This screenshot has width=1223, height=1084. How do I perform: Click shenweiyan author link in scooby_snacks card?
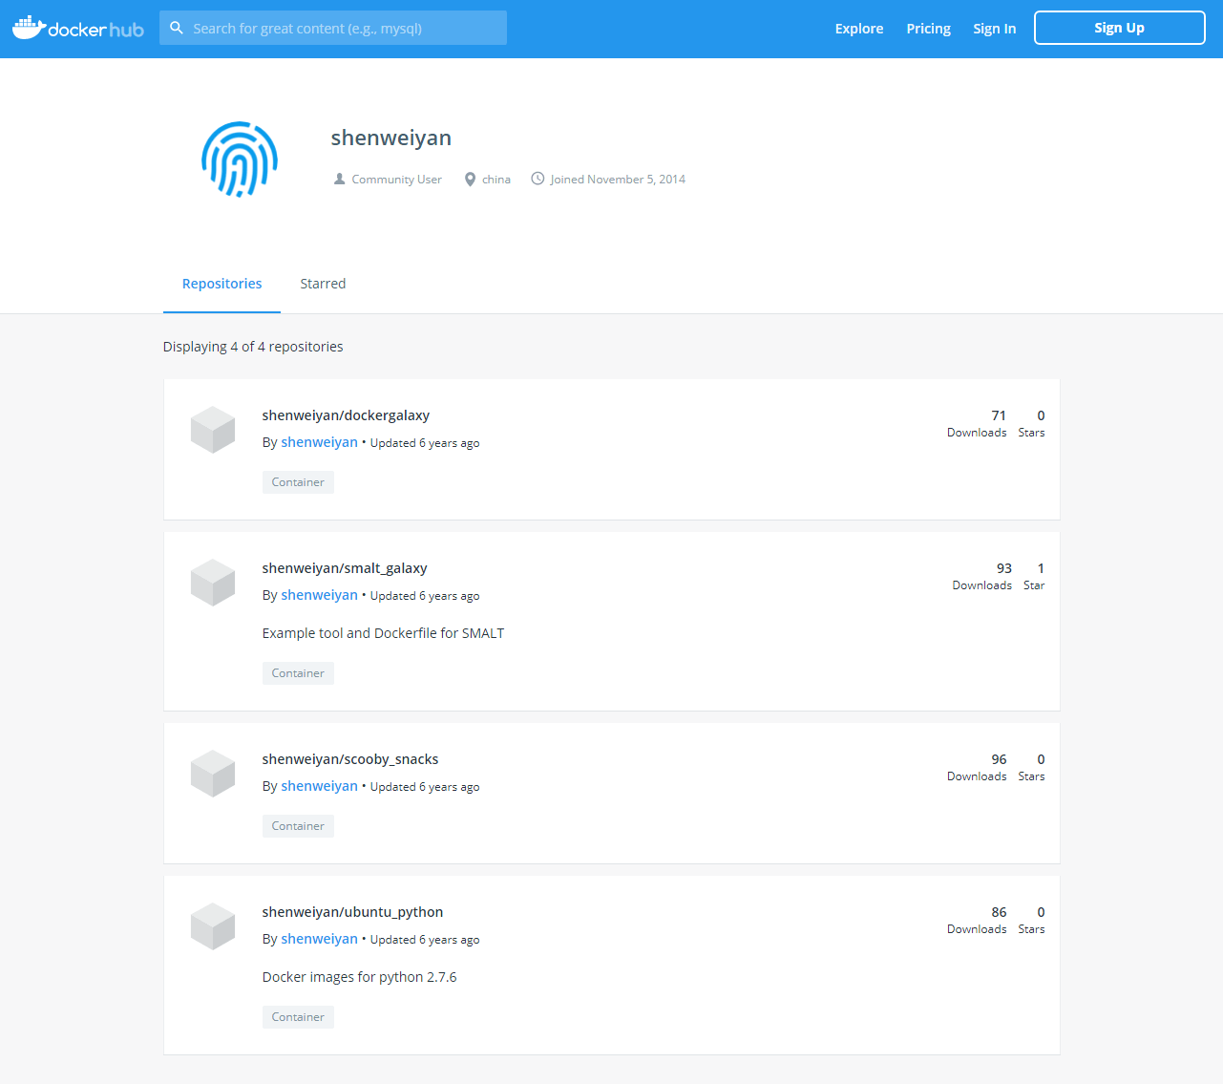(319, 786)
